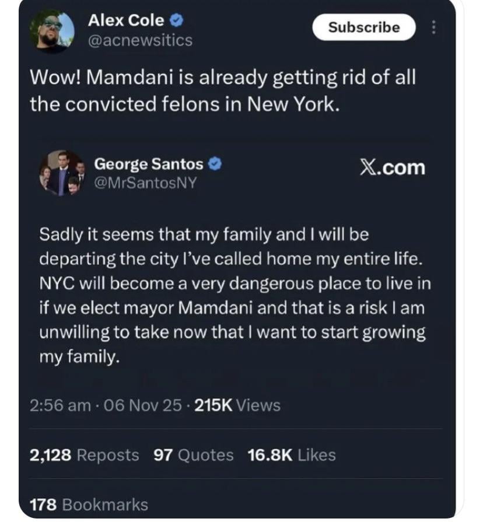Viewport: 483px width, 522px height.
Task: Click Alex Cole's profile avatar
Action: [52, 31]
